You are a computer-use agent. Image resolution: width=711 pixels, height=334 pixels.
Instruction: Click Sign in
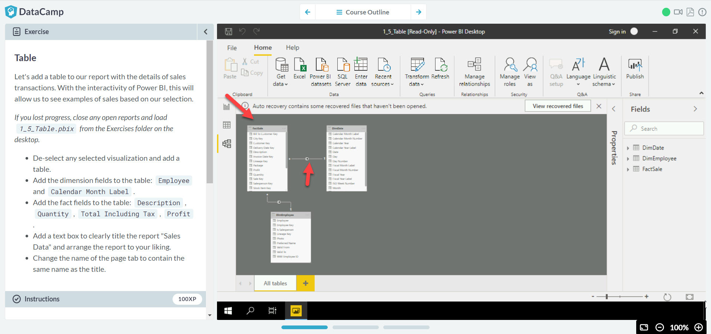pos(617,31)
